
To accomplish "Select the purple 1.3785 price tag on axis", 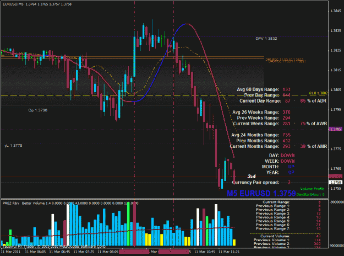I will click(336, 129).
